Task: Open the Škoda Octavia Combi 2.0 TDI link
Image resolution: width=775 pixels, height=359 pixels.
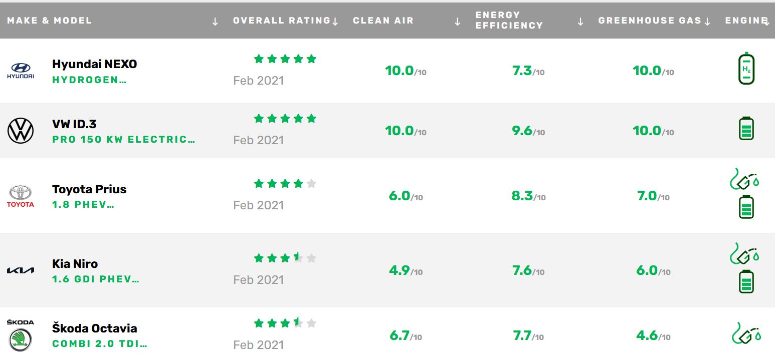Action: [x=100, y=344]
